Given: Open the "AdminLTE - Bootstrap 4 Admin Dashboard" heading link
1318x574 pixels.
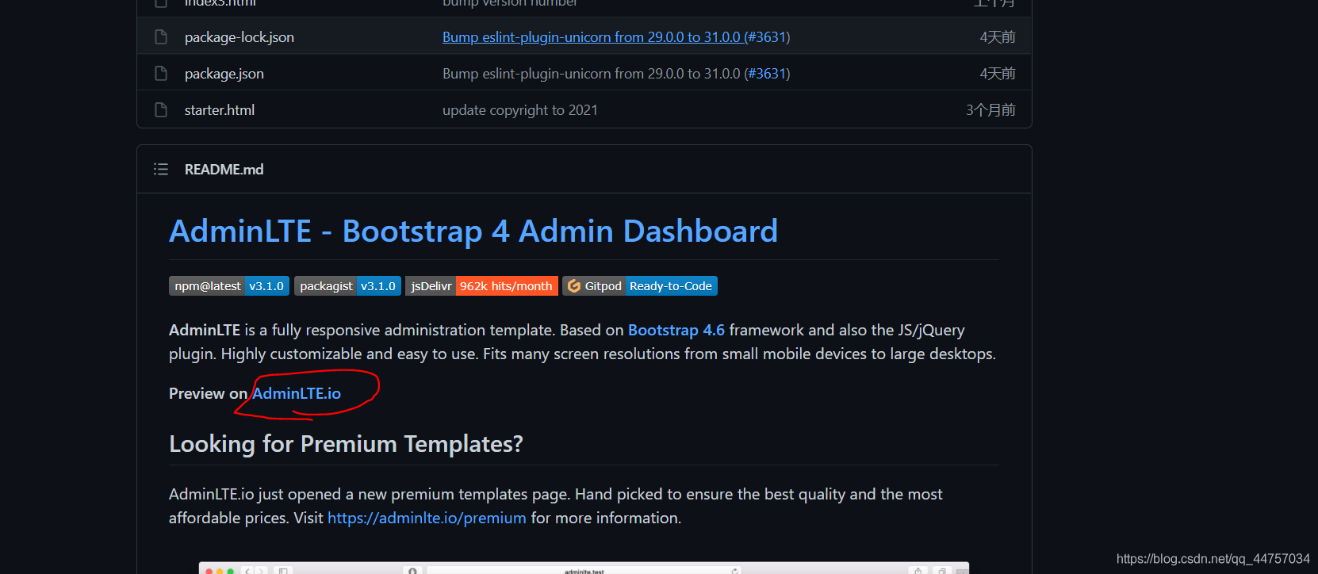Looking at the screenshot, I should coord(473,232).
